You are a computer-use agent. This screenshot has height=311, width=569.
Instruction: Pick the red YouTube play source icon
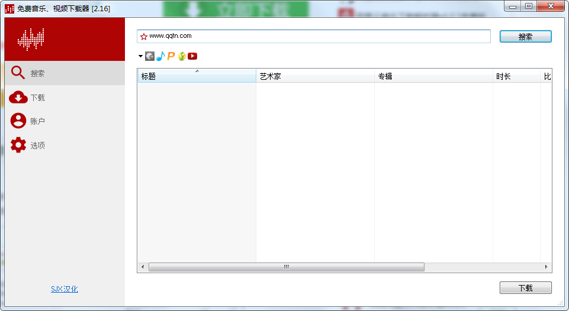pos(192,56)
